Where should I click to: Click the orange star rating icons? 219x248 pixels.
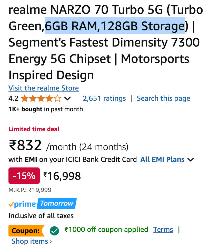(41, 98)
